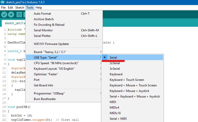The image size is (198, 122).
Task: Click Burn Bootloader
Action: tap(64, 99)
